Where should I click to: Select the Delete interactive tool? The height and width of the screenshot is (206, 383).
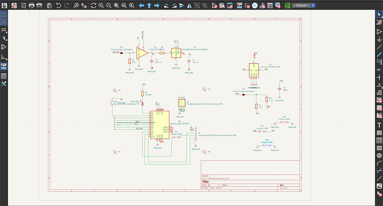point(379,194)
